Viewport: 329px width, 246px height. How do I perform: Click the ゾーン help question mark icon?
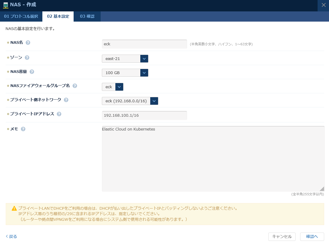tap(26, 57)
